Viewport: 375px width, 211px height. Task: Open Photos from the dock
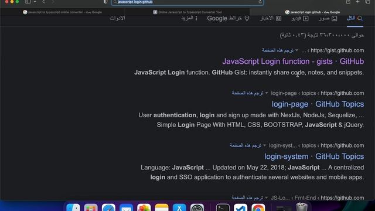pyautogui.click(x=144, y=207)
